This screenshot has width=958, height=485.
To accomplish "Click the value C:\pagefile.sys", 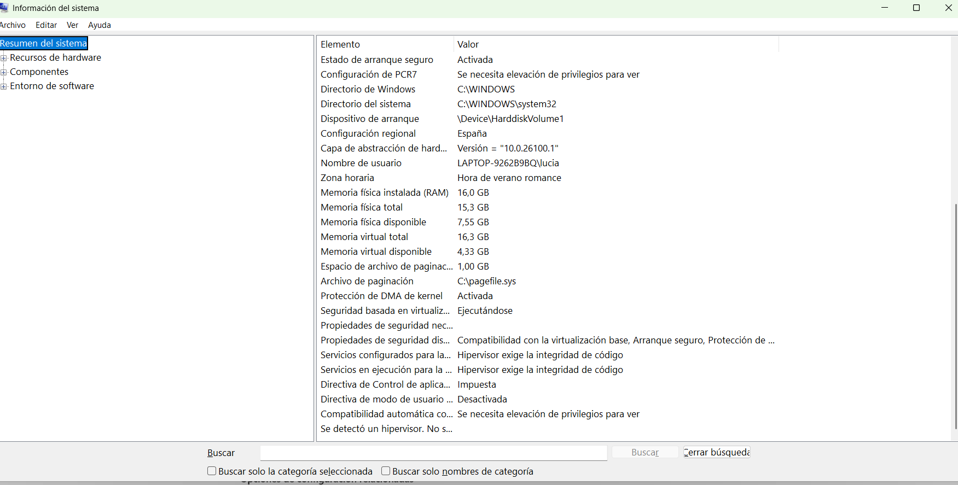I will pos(486,281).
